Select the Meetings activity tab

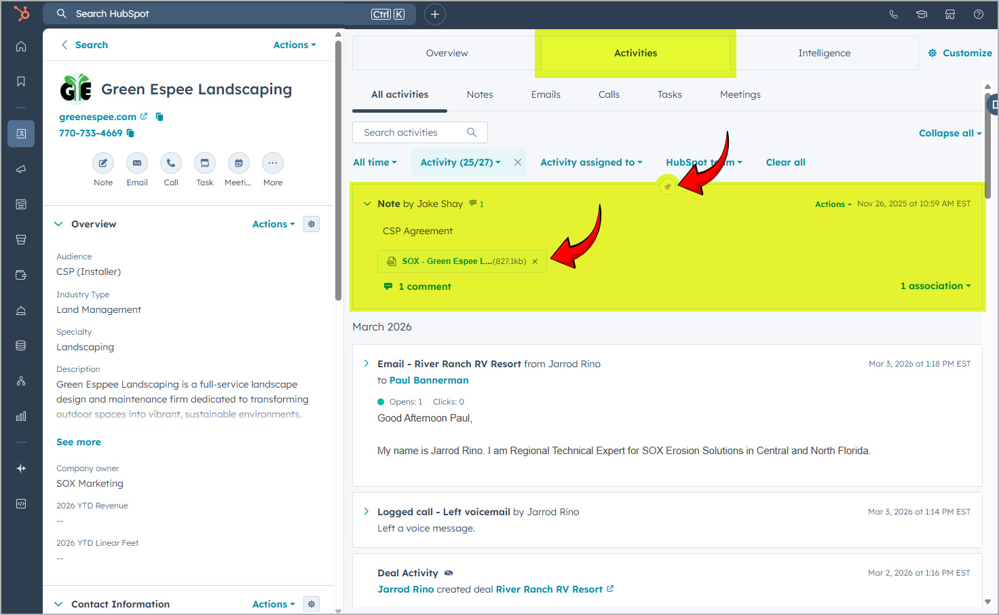[x=740, y=94]
